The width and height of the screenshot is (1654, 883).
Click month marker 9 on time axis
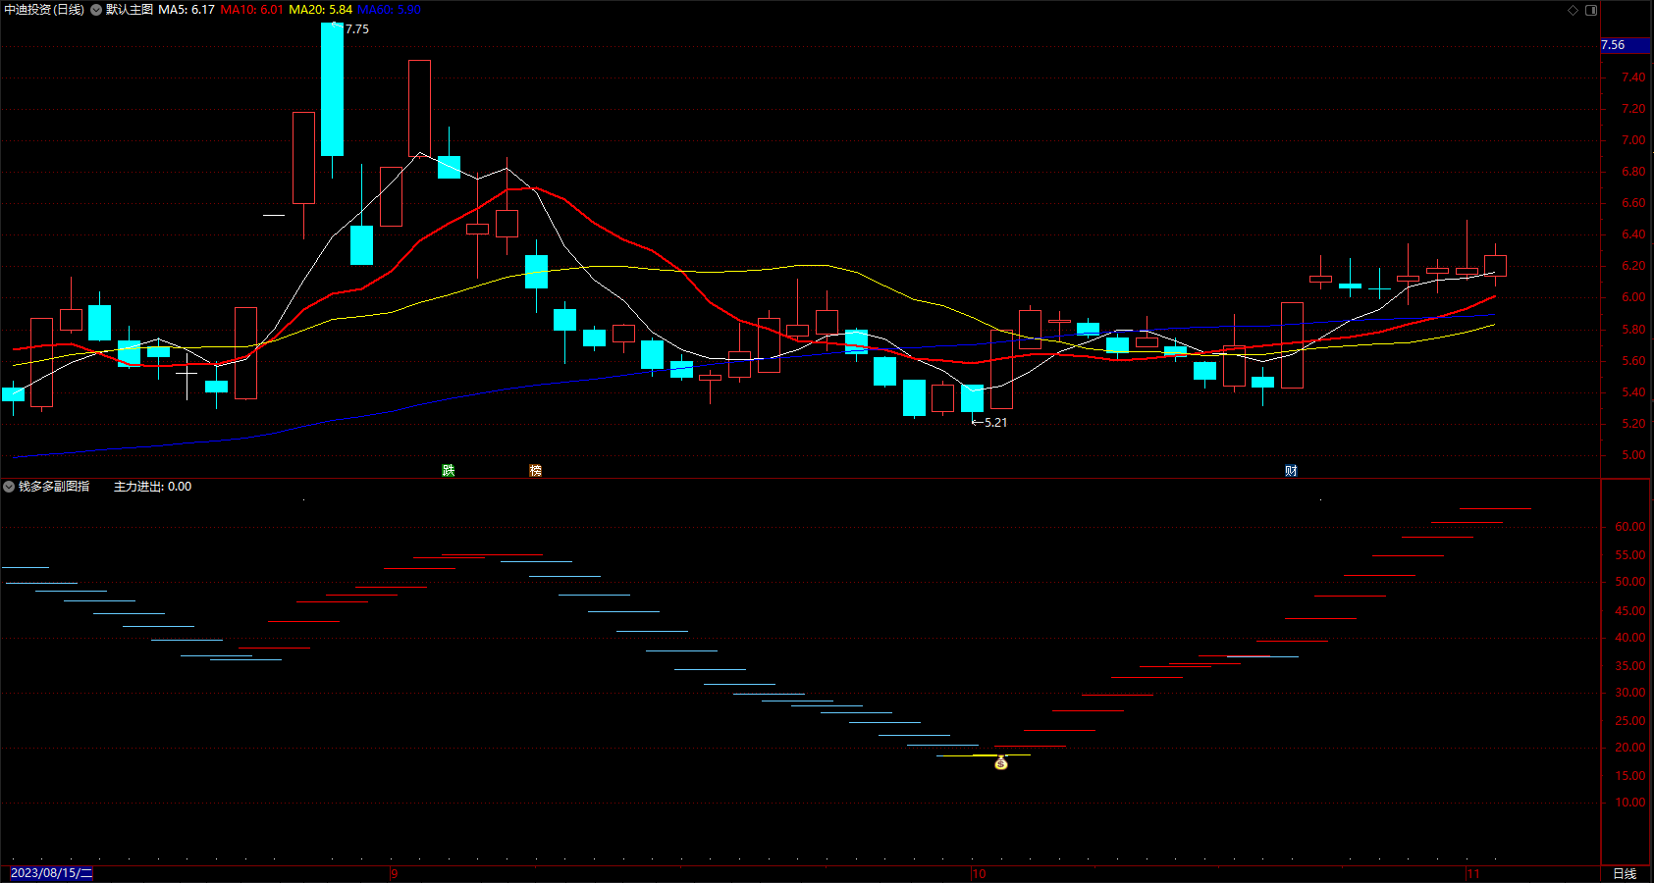click(394, 874)
